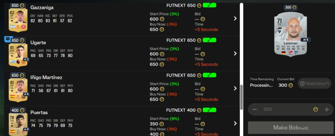This screenshot has width=335, height=136.
Task: Click the search results vertical scrollbar
Action: point(241,97)
